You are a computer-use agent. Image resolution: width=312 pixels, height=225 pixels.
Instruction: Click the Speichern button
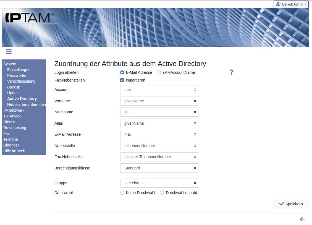(291, 204)
